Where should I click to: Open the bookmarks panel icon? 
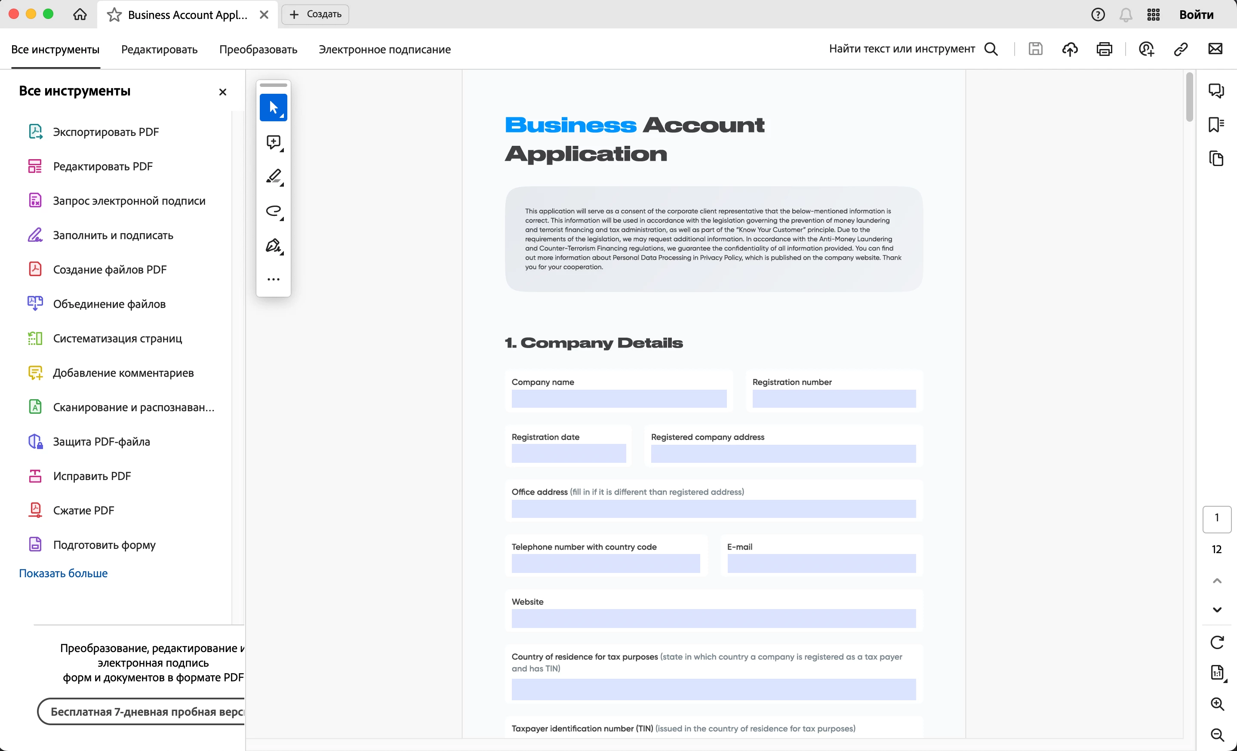(x=1216, y=124)
